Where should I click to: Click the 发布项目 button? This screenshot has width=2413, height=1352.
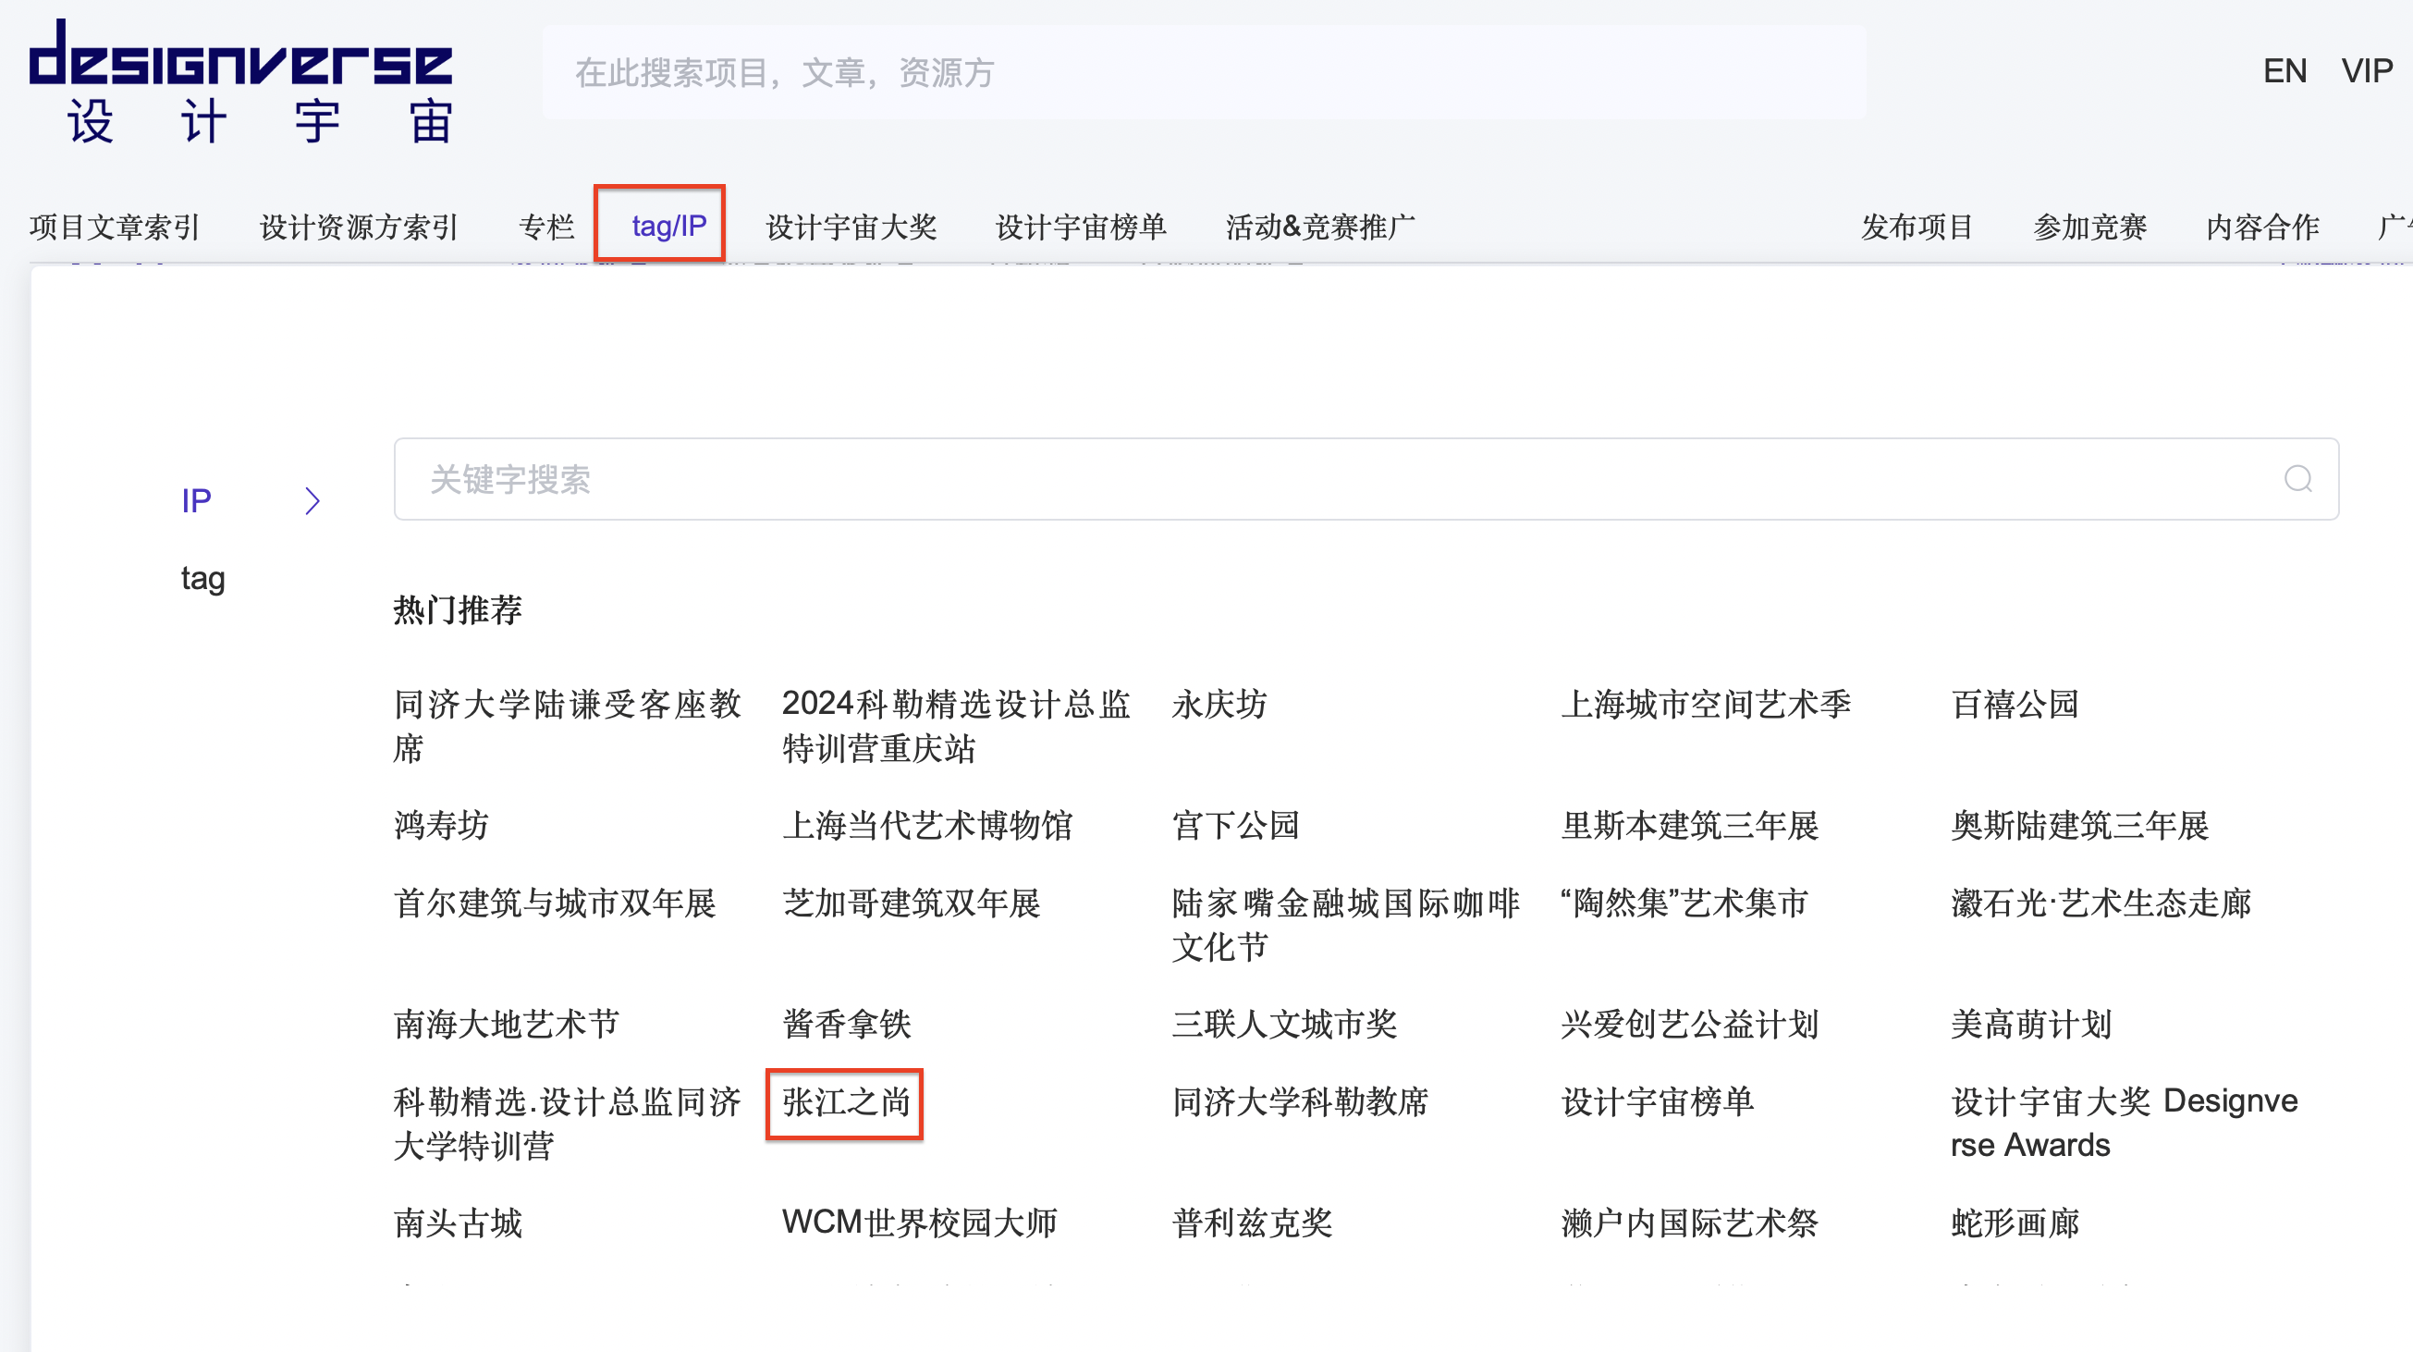point(1917,227)
